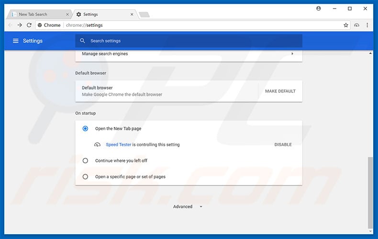Maximize the Chrome window
Viewport: 378px width, 239px height.
point(350,9)
